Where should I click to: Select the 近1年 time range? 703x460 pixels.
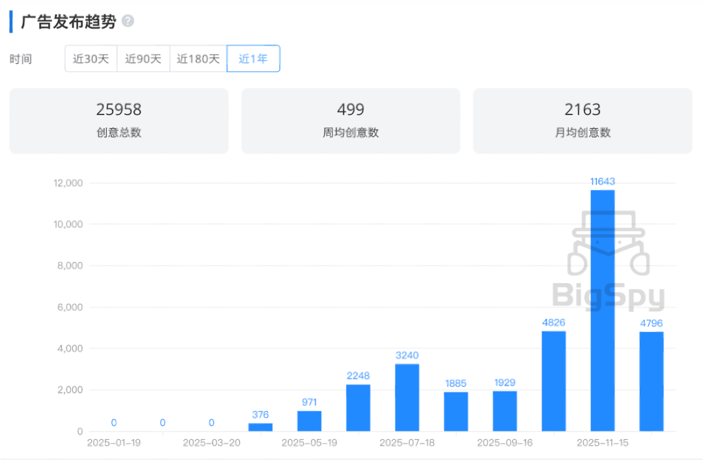pos(253,59)
